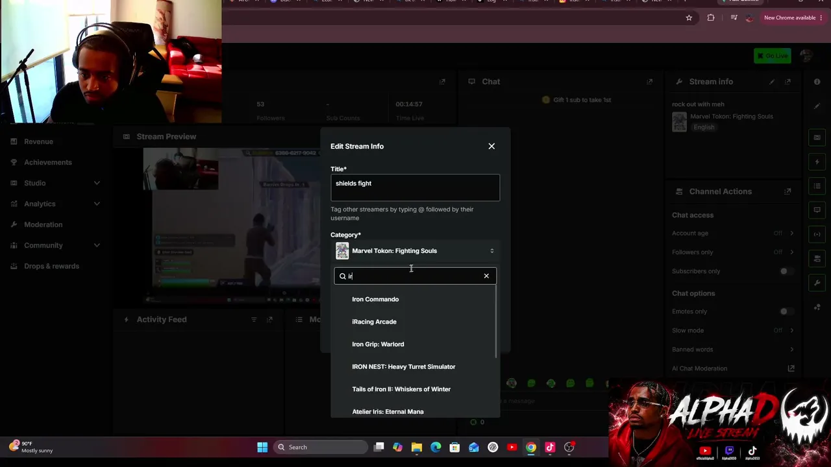Image resolution: width=831 pixels, height=467 pixels.
Task: Close the Edit Stream Info dialog
Action: [x=491, y=146]
